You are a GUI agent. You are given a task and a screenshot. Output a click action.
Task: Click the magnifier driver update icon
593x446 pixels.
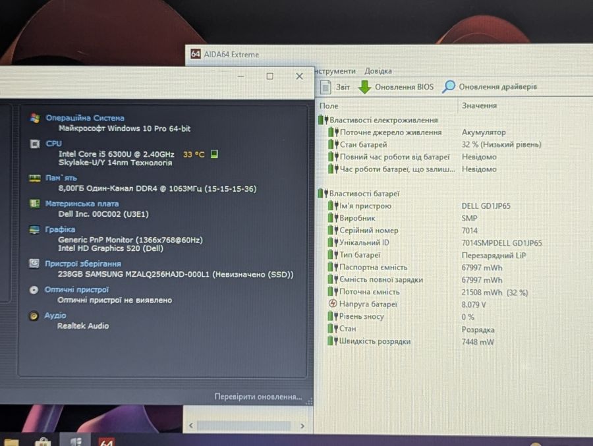(448, 86)
